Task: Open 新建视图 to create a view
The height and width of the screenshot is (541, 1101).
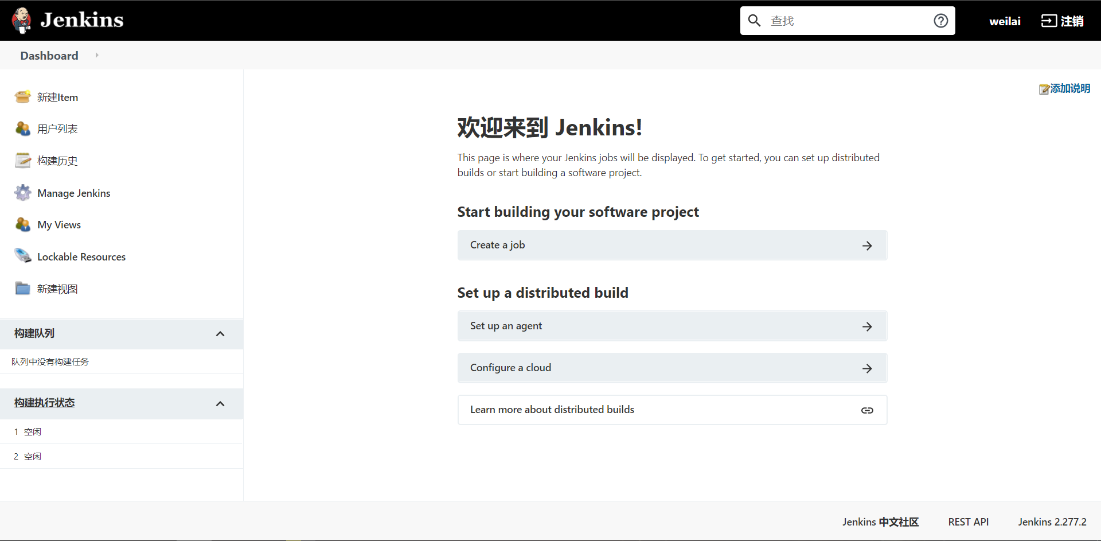Action: click(57, 289)
